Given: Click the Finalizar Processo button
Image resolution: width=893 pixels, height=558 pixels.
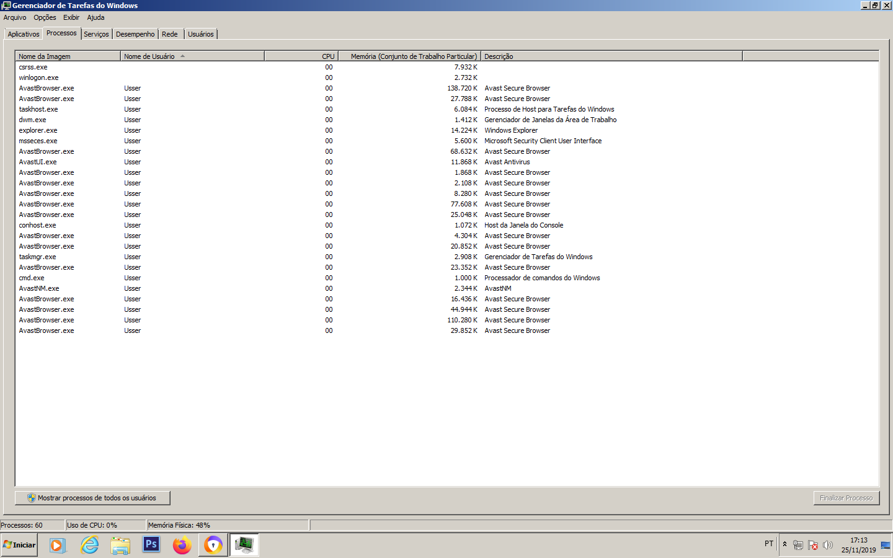Looking at the screenshot, I should tap(846, 498).
